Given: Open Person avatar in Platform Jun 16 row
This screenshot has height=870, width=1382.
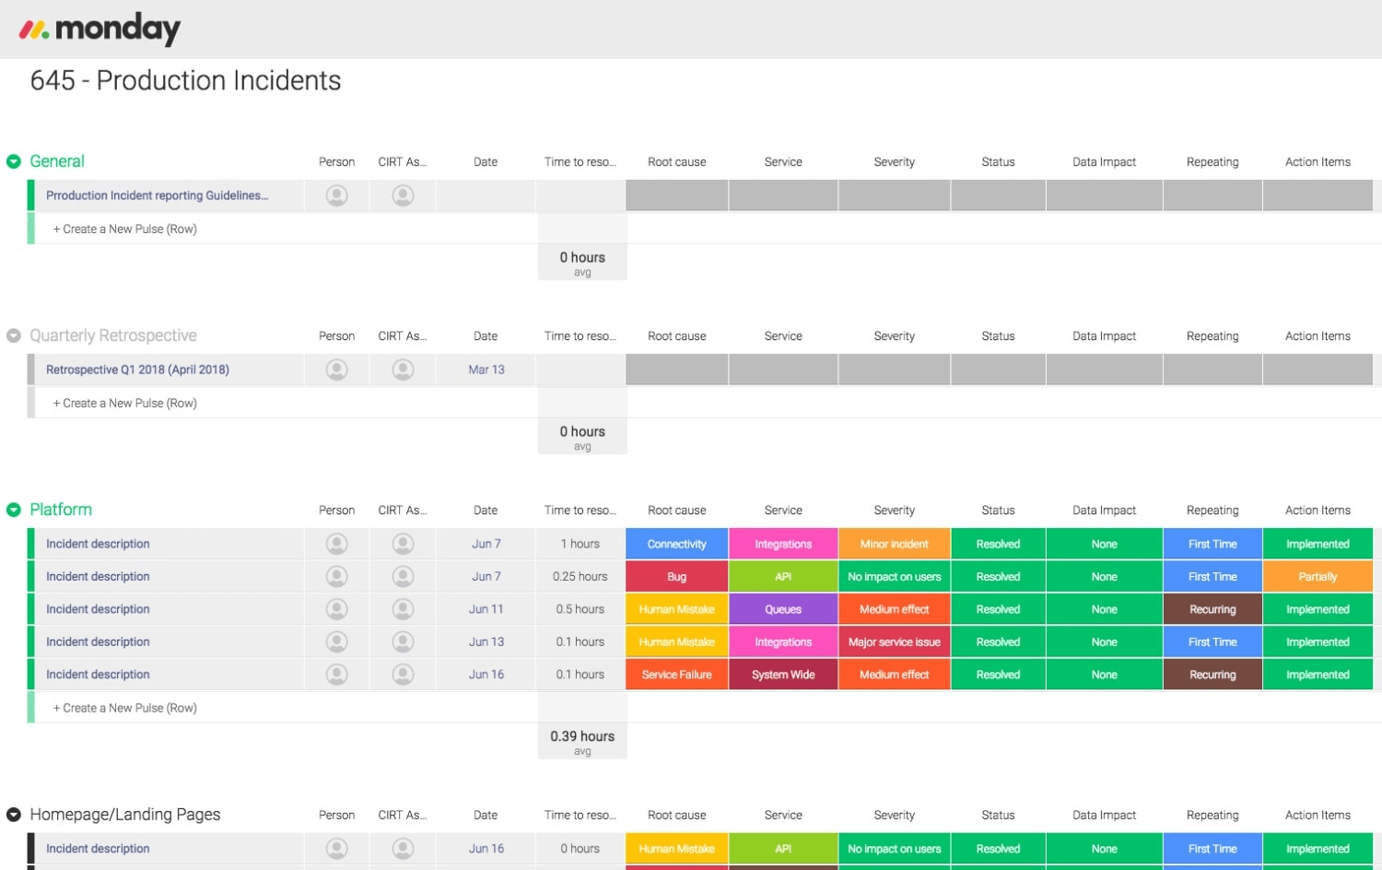Looking at the screenshot, I should click(x=337, y=675).
